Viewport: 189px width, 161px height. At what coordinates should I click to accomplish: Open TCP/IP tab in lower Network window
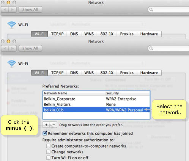tap(57, 73)
